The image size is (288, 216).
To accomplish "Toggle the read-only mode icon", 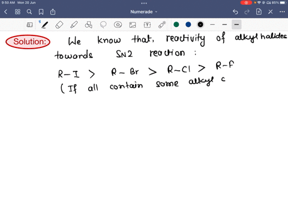I will click(29, 25).
